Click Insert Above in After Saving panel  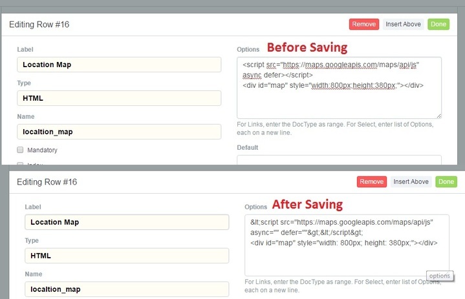tap(411, 181)
